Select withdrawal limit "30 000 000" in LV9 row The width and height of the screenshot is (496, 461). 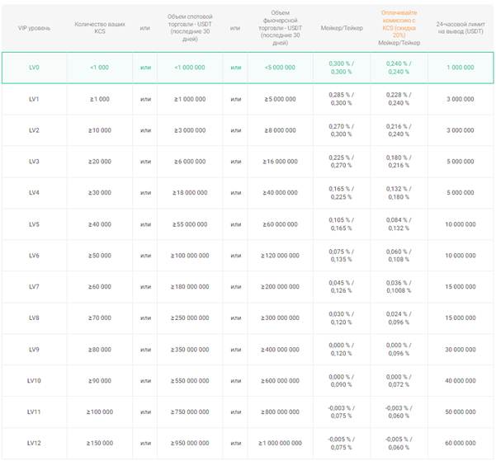click(461, 350)
